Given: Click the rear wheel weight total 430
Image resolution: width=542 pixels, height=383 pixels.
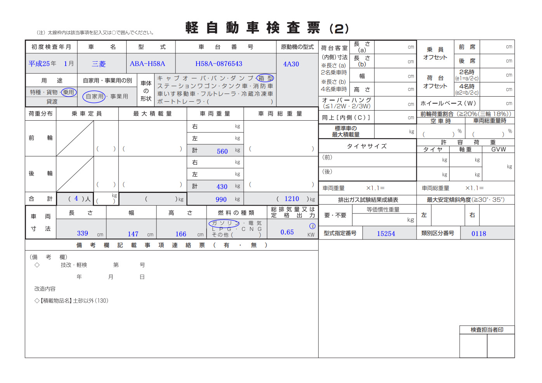Looking at the screenshot, I should click(x=222, y=187).
